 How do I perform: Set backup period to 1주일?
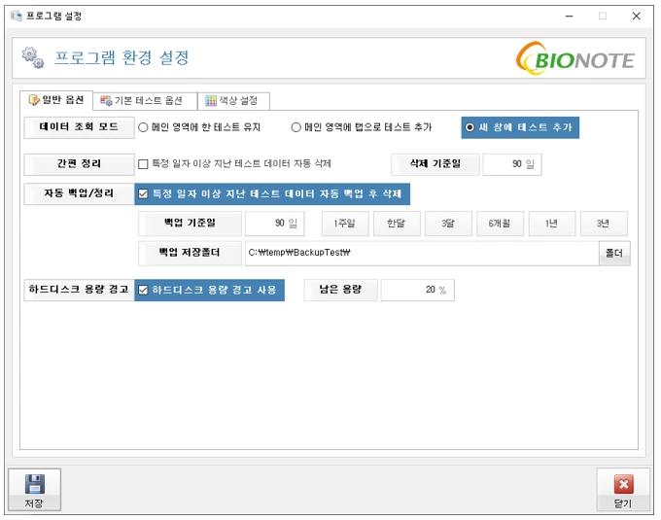pyautogui.click(x=345, y=224)
